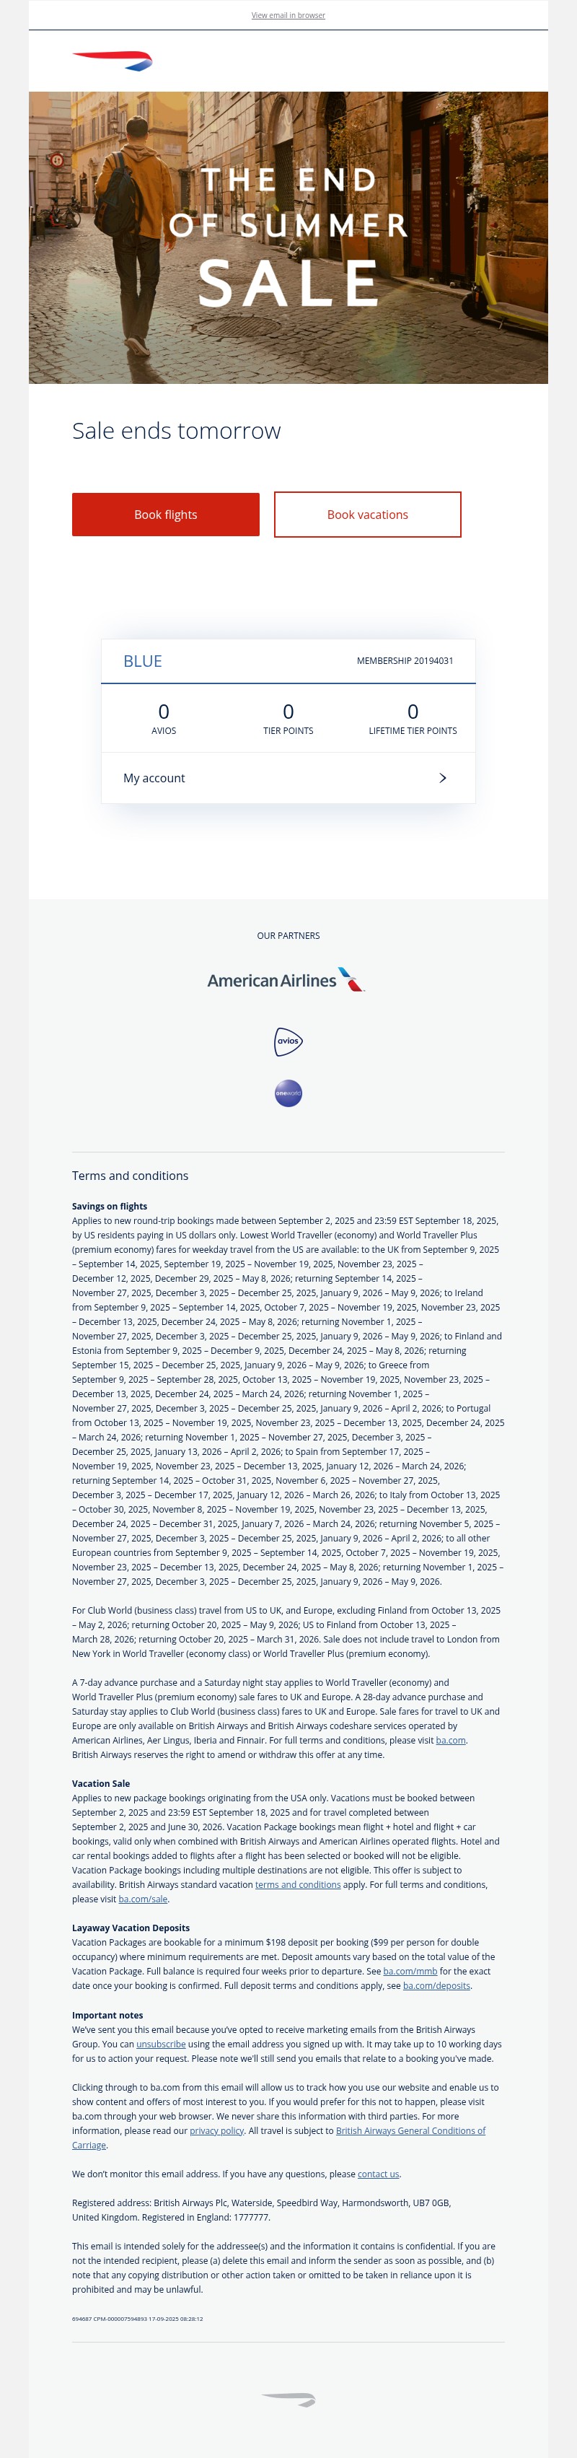
Task: Click the View email in browser link
Action: (x=288, y=15)
